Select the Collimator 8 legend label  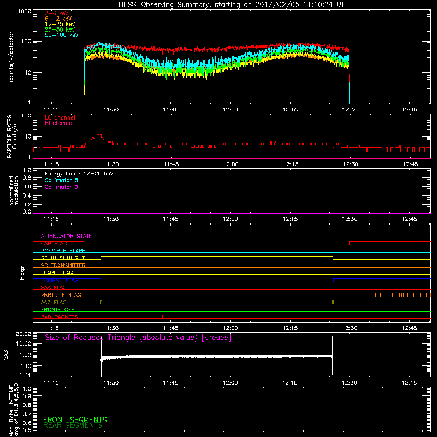pos(61,180)
